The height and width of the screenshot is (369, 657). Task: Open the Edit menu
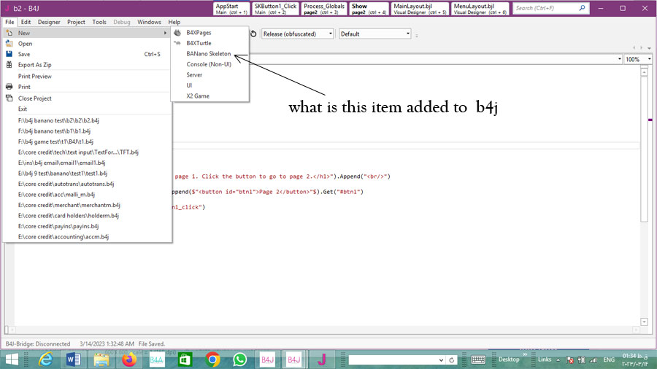[x=26, y=22]
